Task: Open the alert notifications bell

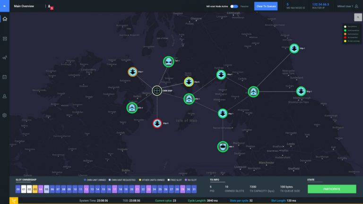Action: (x=50, y=7)
